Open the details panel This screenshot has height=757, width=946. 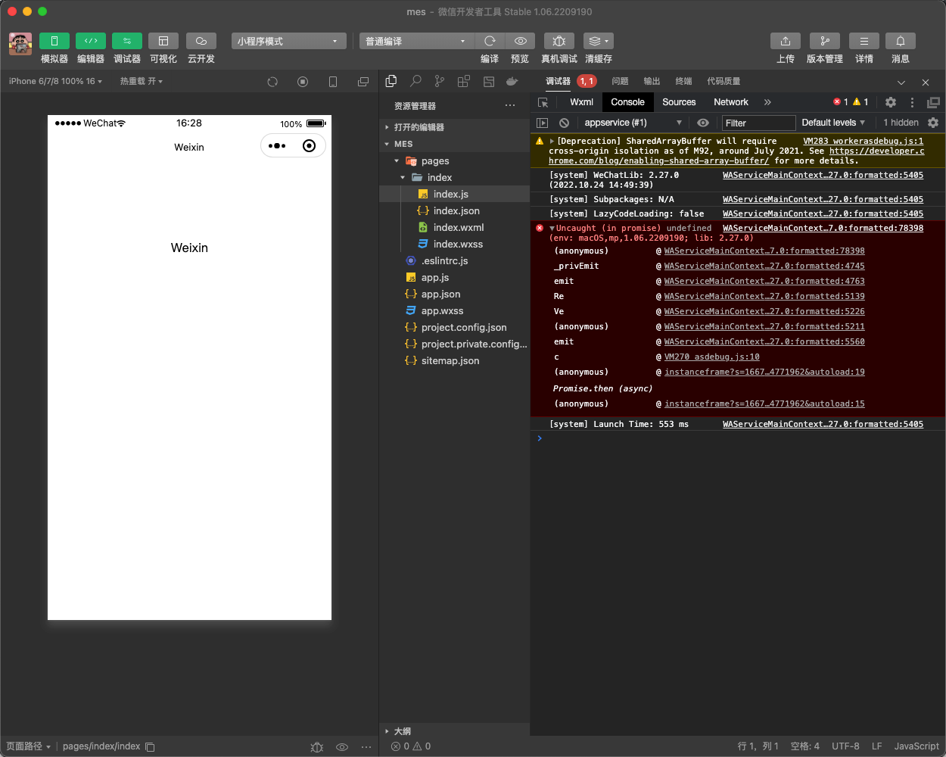(864, 41)
